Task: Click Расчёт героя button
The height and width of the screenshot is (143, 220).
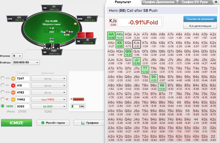Action: (x=53, y=123)
